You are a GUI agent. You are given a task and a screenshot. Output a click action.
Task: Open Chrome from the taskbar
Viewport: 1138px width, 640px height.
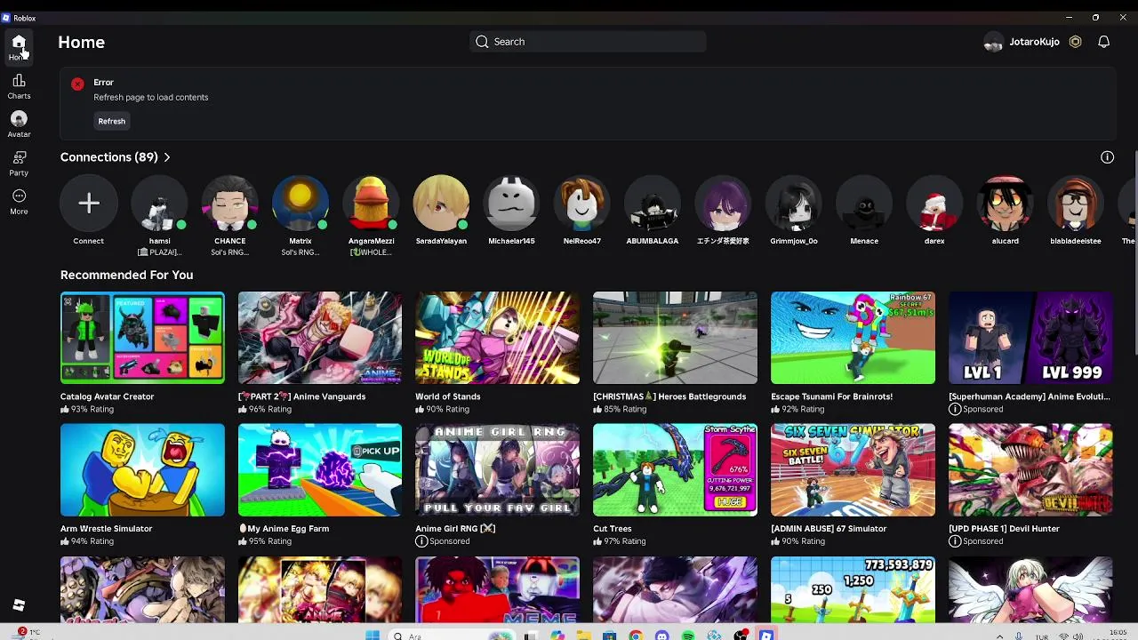click(x=636, y=636)
